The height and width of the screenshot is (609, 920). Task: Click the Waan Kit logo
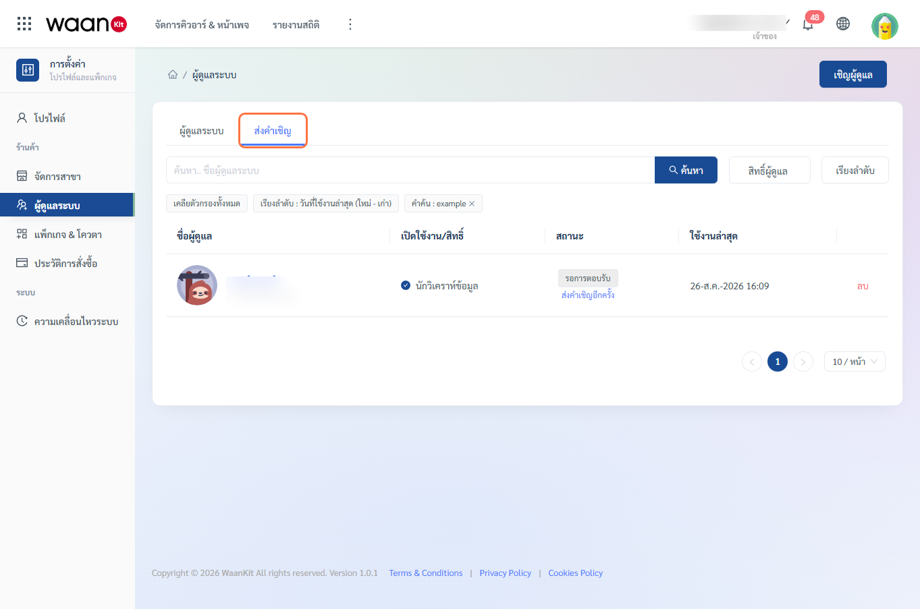click(86, 24)
